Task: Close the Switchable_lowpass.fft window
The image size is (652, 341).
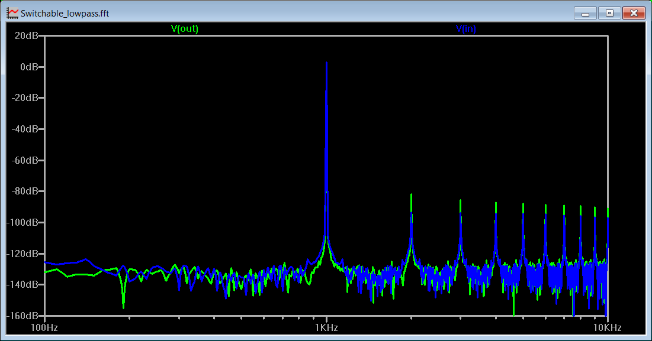Action: point(634,13)
